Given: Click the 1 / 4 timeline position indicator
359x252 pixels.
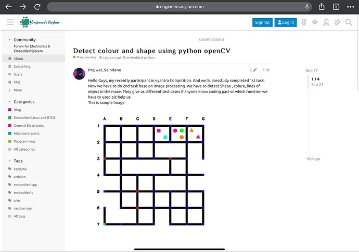Looking at the screenshot, I should [x=315, y=79].
